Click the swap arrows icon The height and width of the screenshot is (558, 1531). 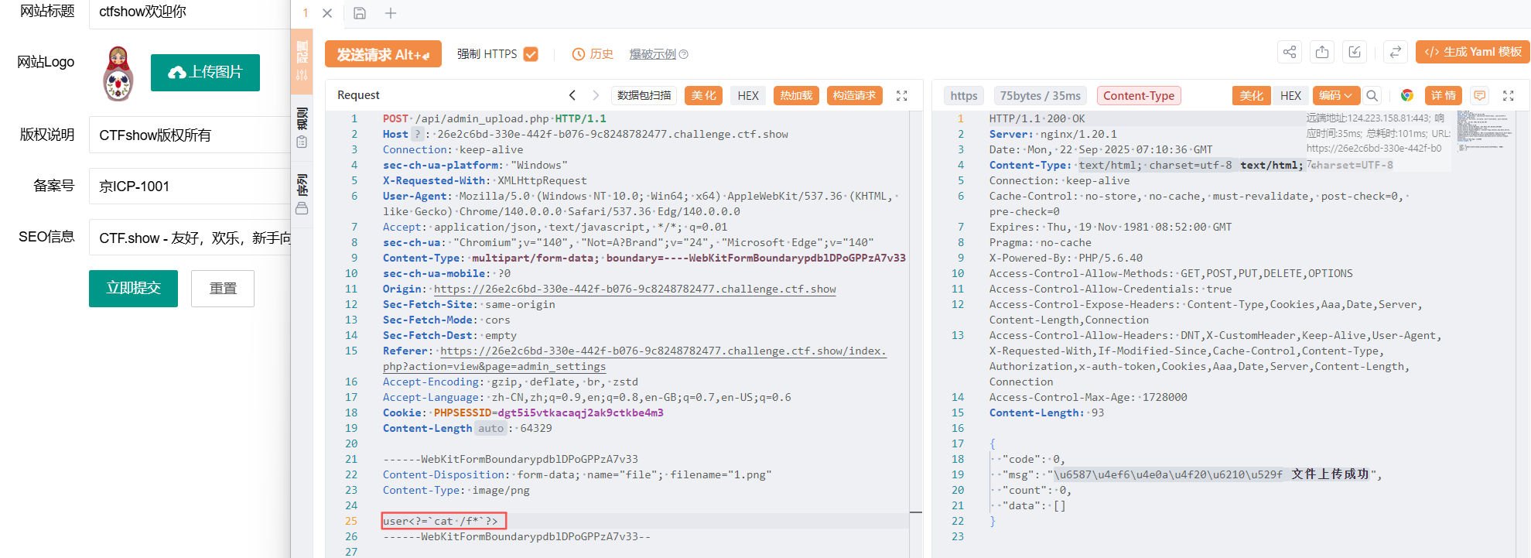[1396, 52]
